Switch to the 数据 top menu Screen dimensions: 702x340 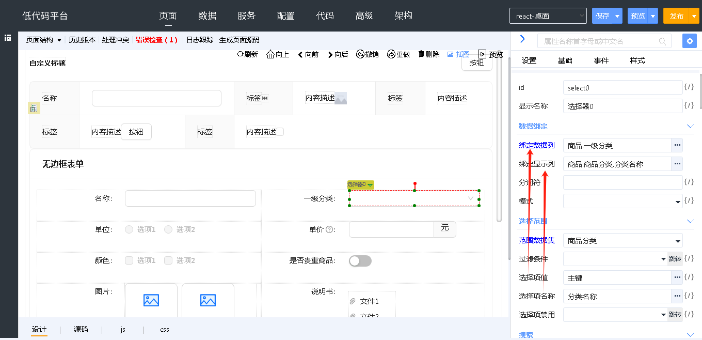click(x=208, y=16)
